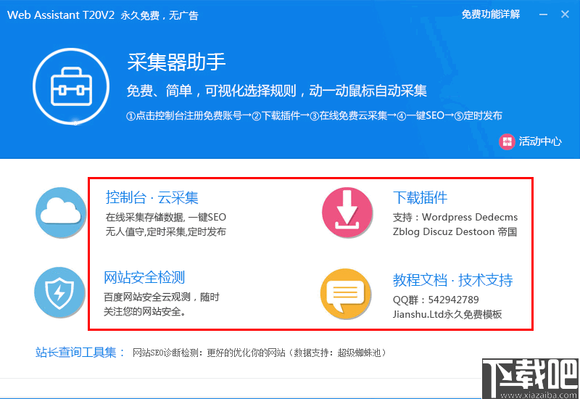Open the 网站安全检测 link

pyautogui.click(x=144, y=277)
